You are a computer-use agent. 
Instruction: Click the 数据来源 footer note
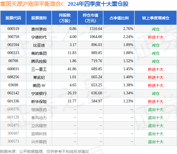45,152
